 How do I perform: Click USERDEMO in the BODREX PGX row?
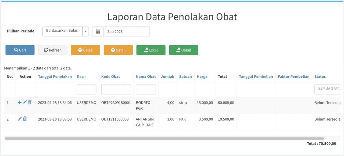pos(87,103)
